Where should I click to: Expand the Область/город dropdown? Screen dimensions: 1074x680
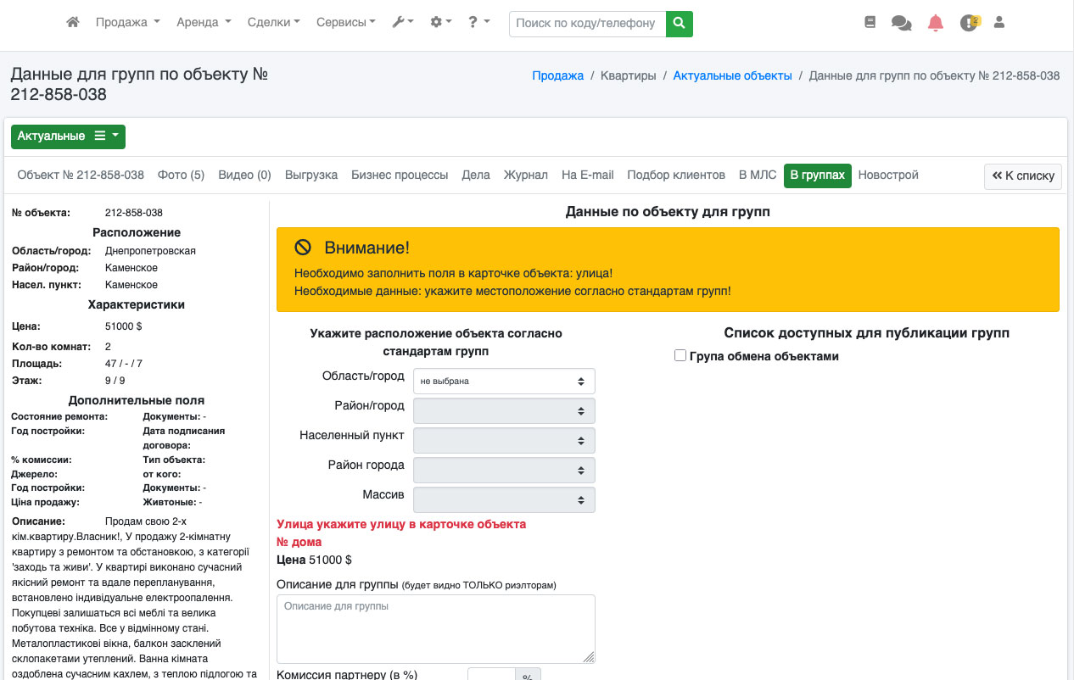pos(504,381)
